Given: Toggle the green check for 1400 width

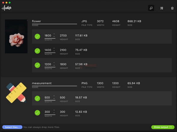Looking at the screenshot, I should 37,51.
